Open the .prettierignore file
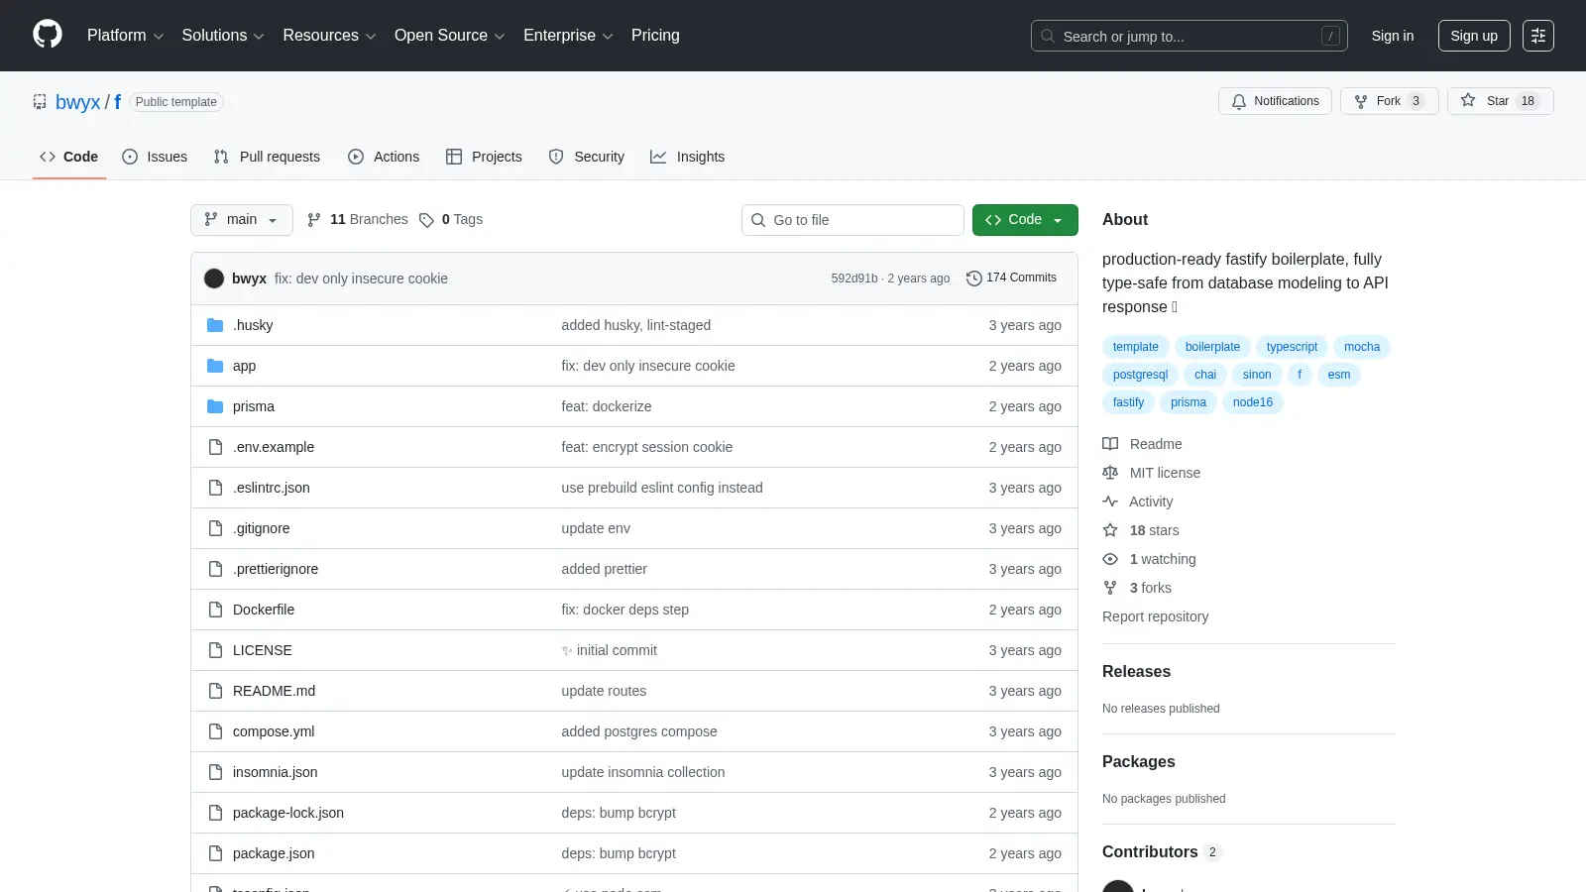Viewport: 1586px width, 892px height. tap(276, 569)
